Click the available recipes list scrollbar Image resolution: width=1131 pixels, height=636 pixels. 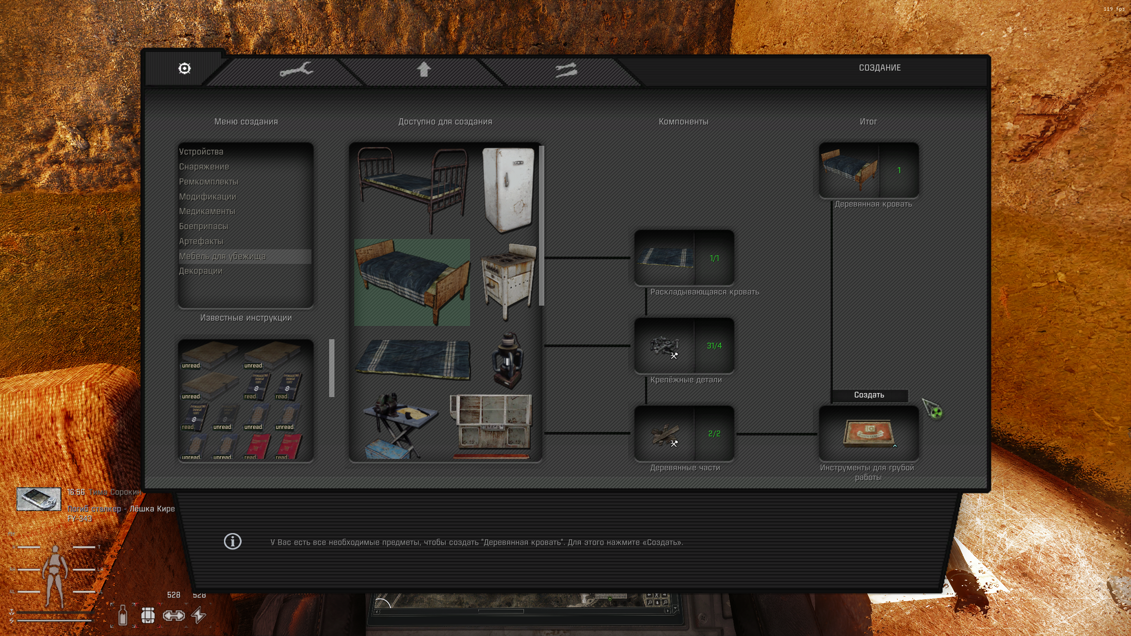click(541, 225)
